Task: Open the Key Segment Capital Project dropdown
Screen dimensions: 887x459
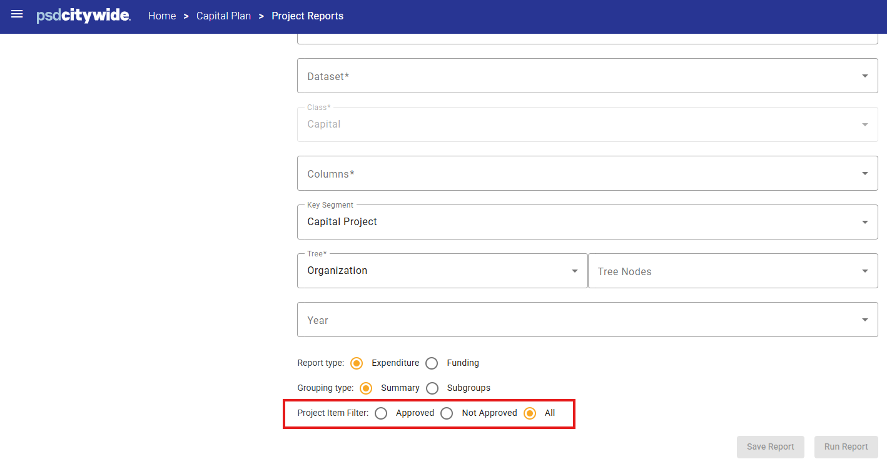Action: point(587,222)
